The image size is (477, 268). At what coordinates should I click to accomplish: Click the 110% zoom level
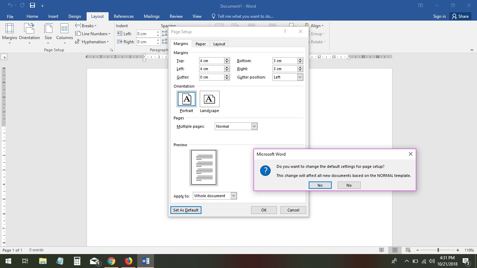coord(469,250)
